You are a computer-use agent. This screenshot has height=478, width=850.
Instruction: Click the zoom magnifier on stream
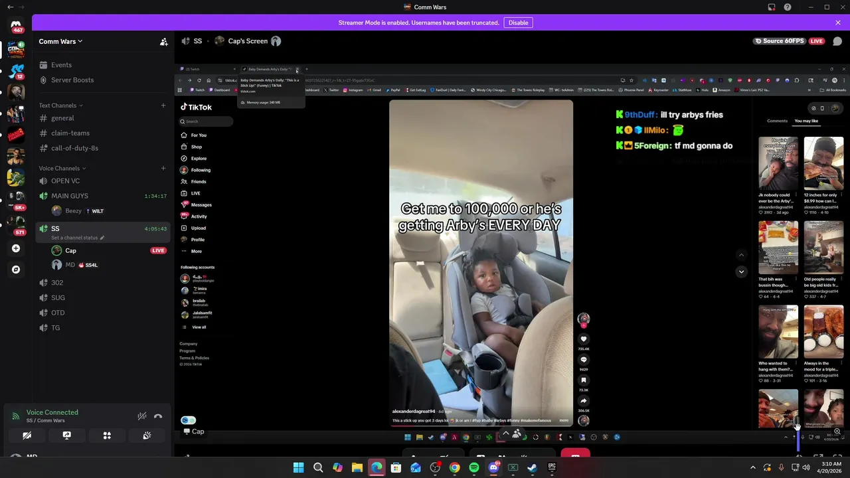point(837,432)
